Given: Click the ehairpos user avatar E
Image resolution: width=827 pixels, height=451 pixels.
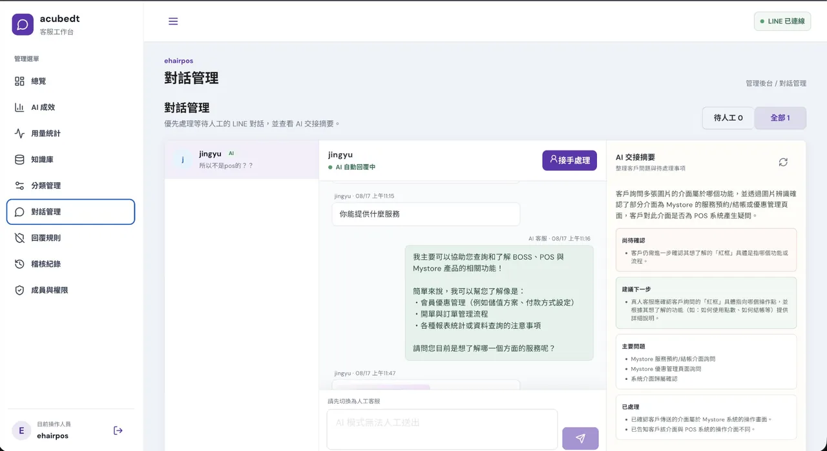Looking at the screenshot, I should coord(21,430).
